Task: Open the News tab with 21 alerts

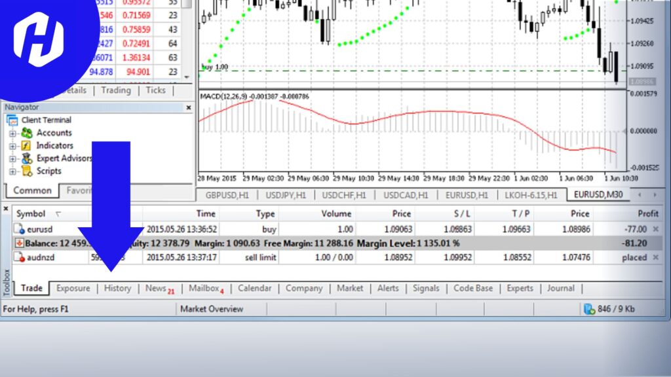Action: (x=156, y=288)
